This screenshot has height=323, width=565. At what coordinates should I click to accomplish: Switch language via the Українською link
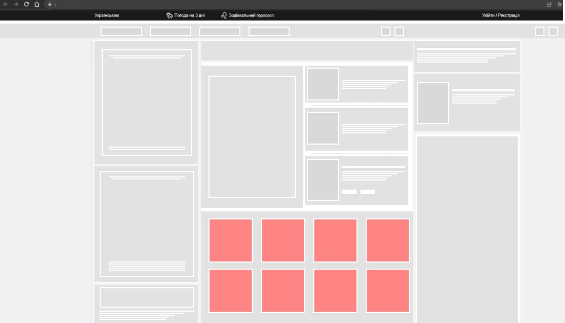(x=107, y=15)
